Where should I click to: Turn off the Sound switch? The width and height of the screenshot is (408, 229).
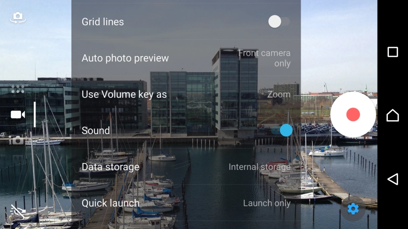[x=281, y=130]
